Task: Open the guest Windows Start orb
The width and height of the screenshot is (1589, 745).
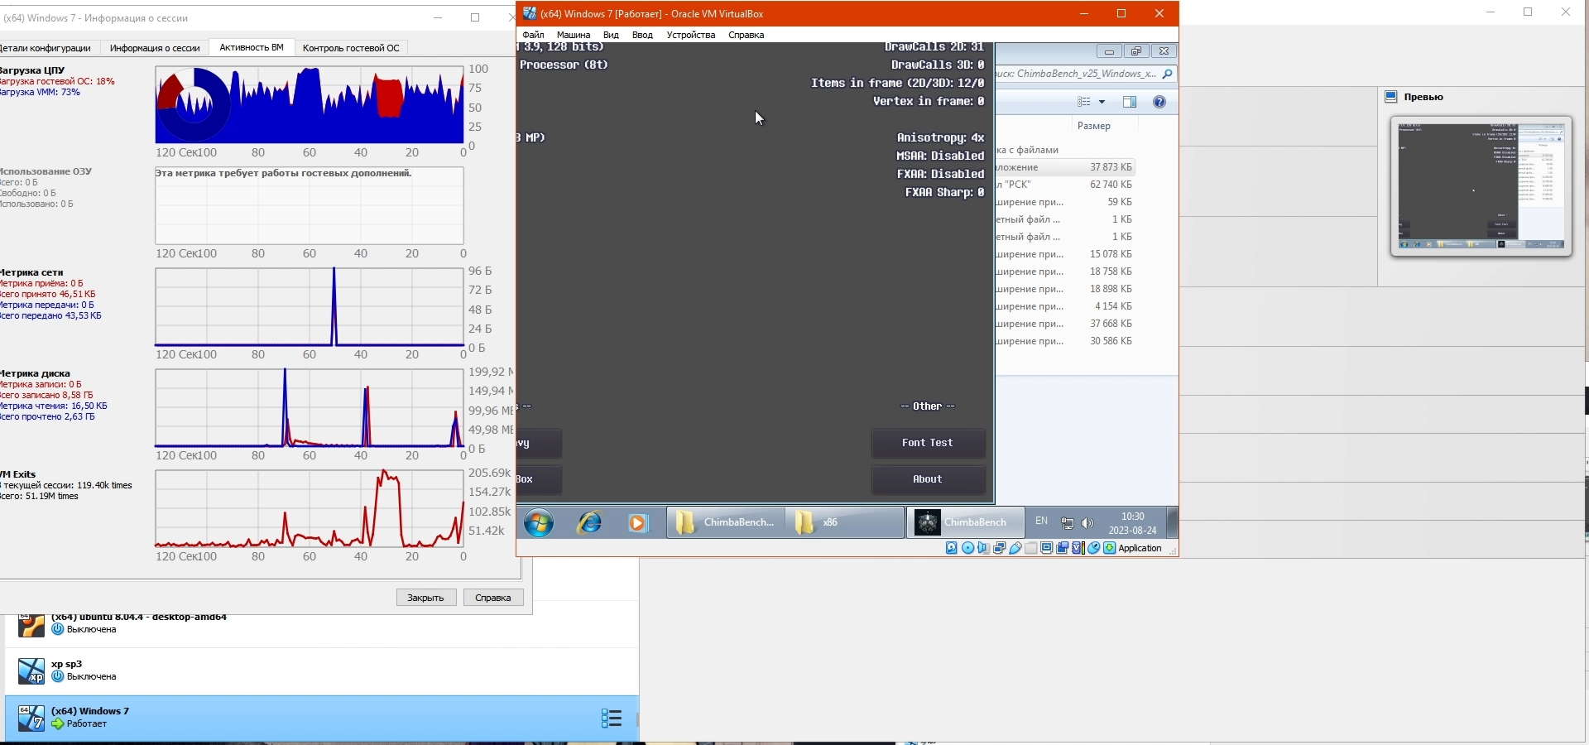Action: (539, 522)
